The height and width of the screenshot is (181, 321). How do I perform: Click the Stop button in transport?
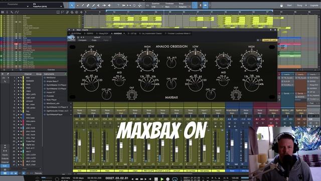156,179
